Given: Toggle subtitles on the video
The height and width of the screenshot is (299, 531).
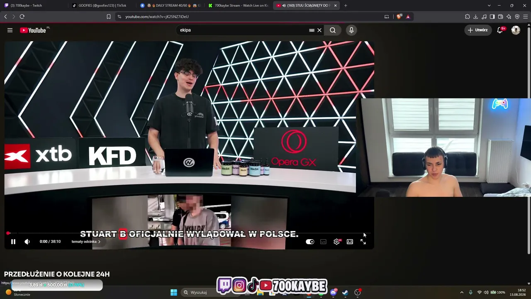Looking at the screenshot, I should tap(323, 242).
